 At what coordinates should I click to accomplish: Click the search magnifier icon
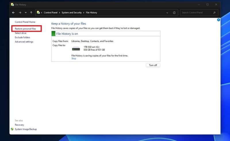[214, 13]
